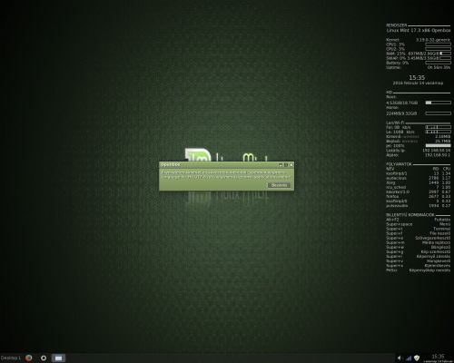Screen dimensions: 454x363
Task: Click the "Alt+F2" shortcut row
Action: coord(419,220)
